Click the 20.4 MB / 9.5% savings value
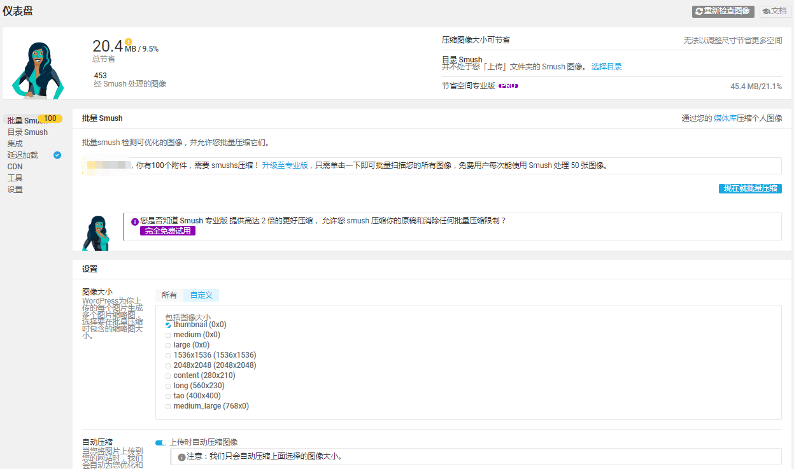 (x=125, y=46)
